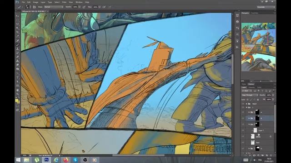Select the Lasso tool
Image resolution: width=291 pixels, height=163 pixels.
click(x=18, y=24)
